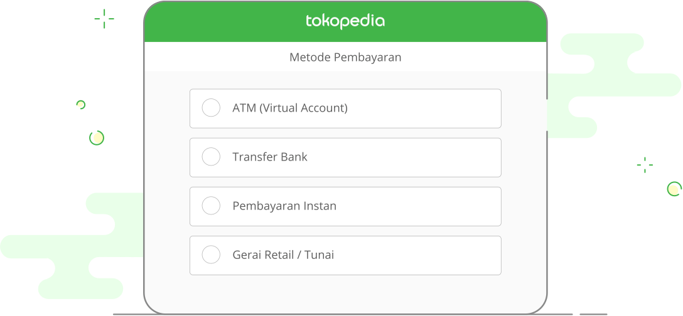Click the tokopedia logo in the header
Viewport: 683px width, 316px height.
pos(345,21)
